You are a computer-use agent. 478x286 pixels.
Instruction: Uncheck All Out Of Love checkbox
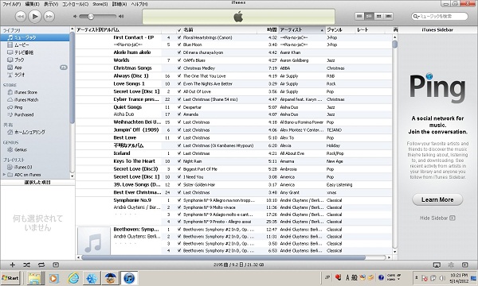coord(179,91)
